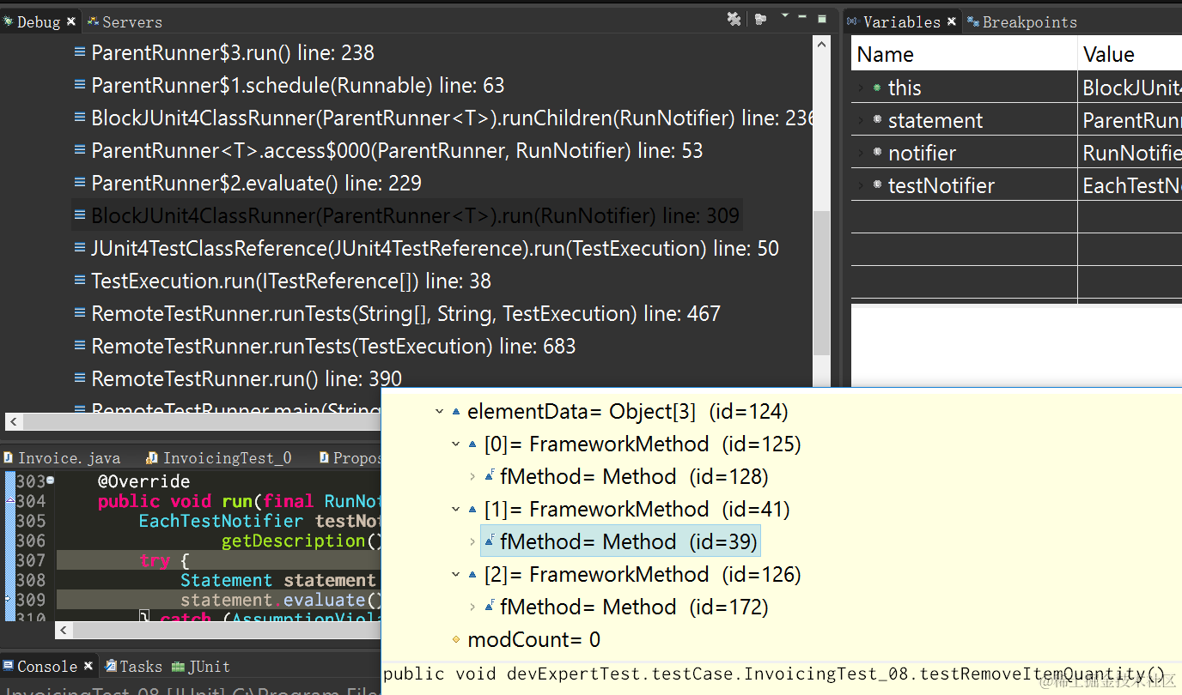Close the Variables view tab

952,21
